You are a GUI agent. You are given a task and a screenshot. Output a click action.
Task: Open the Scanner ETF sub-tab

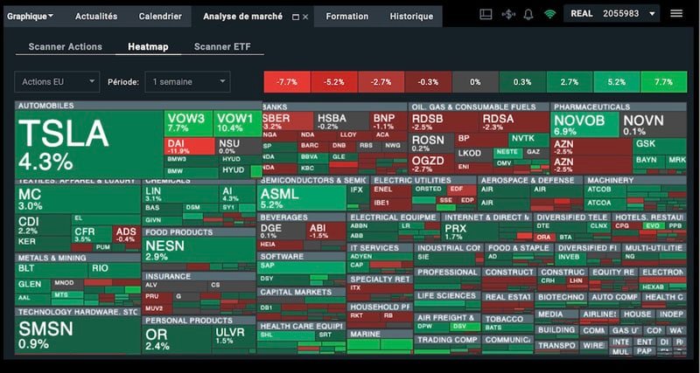point(222,47)
